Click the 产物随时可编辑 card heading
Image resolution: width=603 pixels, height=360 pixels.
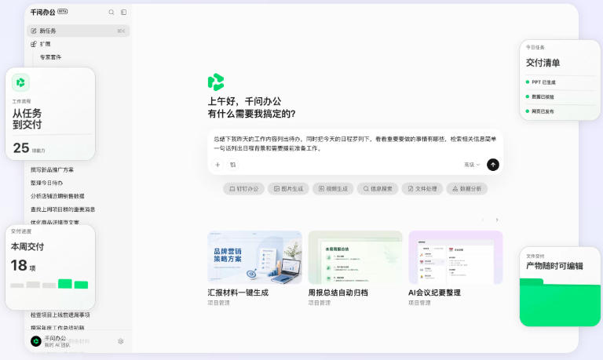(554, 266)
